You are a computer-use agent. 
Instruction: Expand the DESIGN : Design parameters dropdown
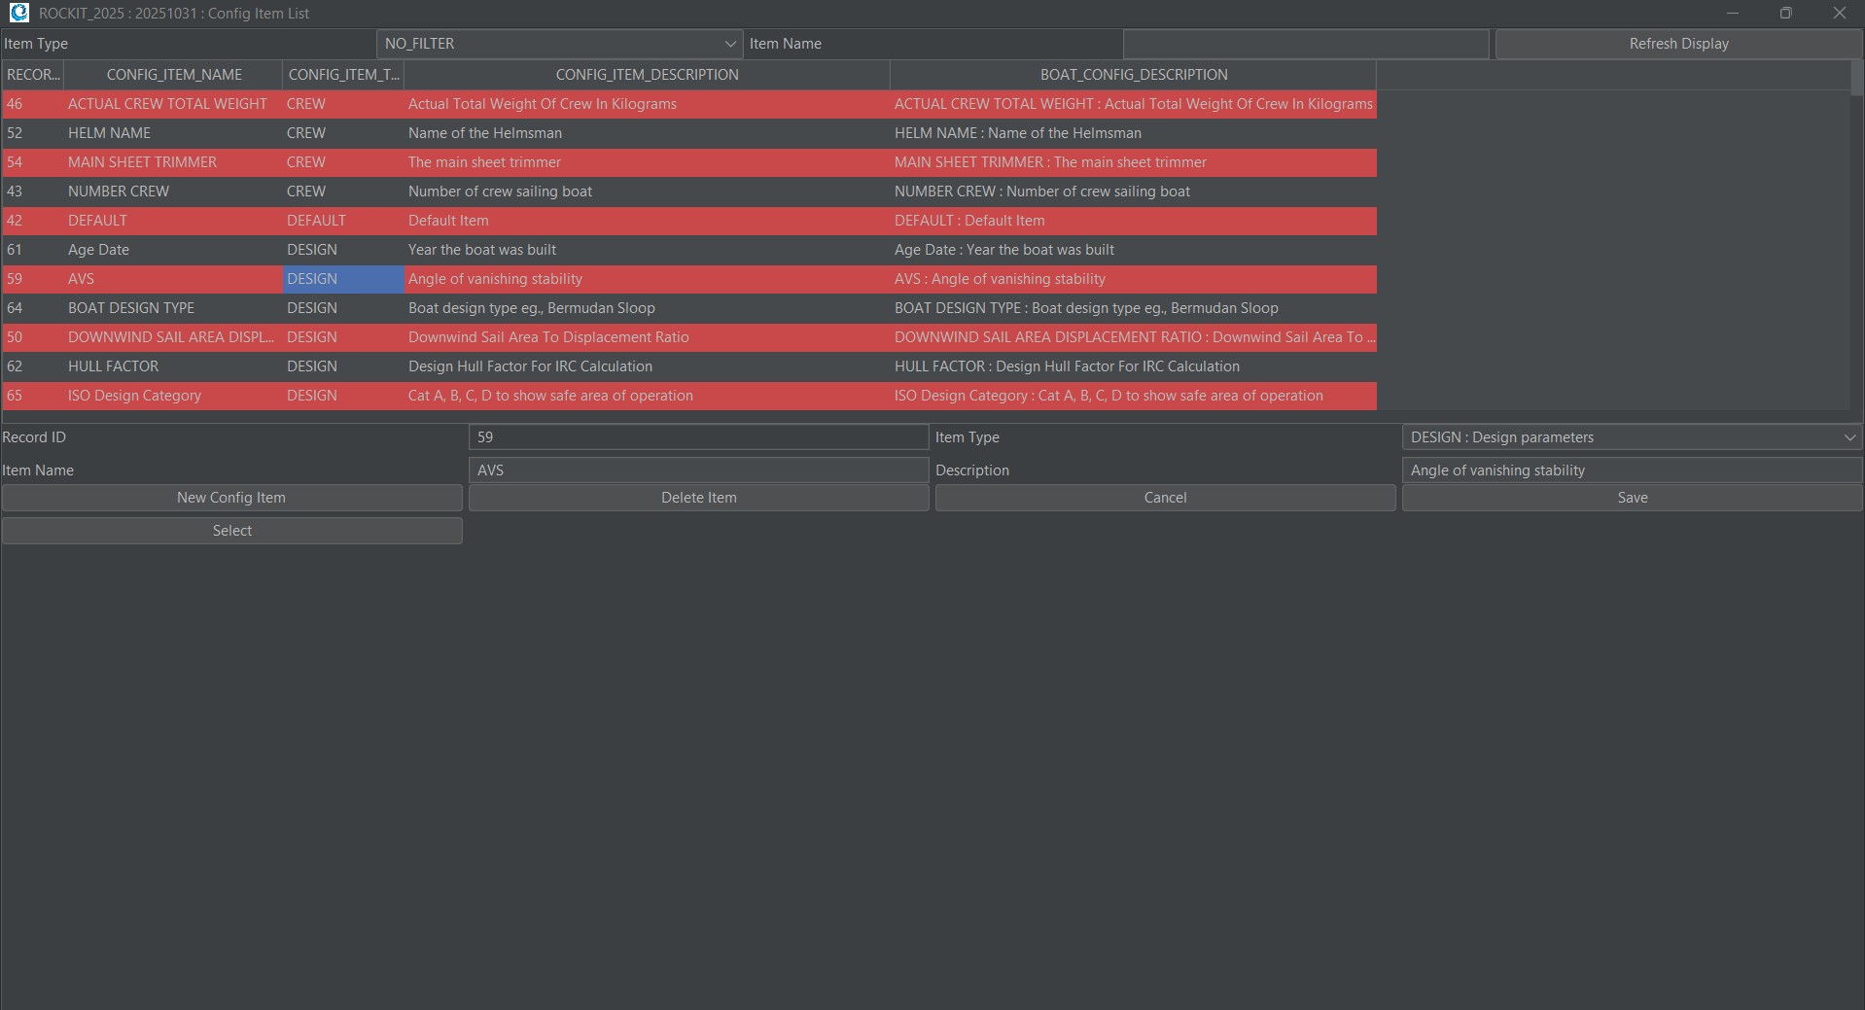(x=1631, y=437)
